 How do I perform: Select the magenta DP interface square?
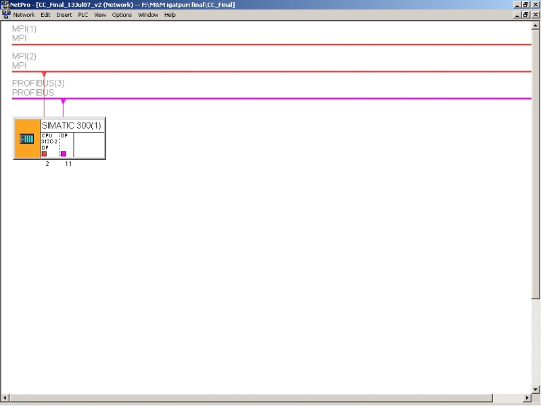point(64,154)
